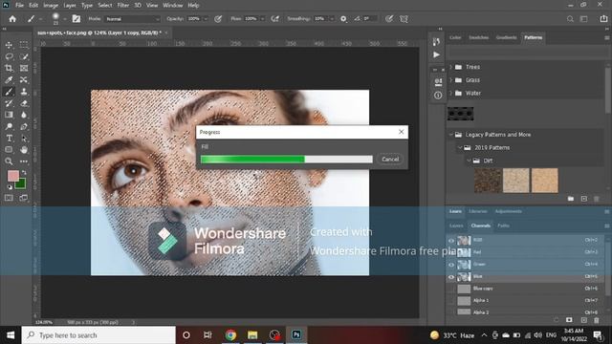
Task: Collapse the 2019 Patterns folder
Action: click(460, 148)
